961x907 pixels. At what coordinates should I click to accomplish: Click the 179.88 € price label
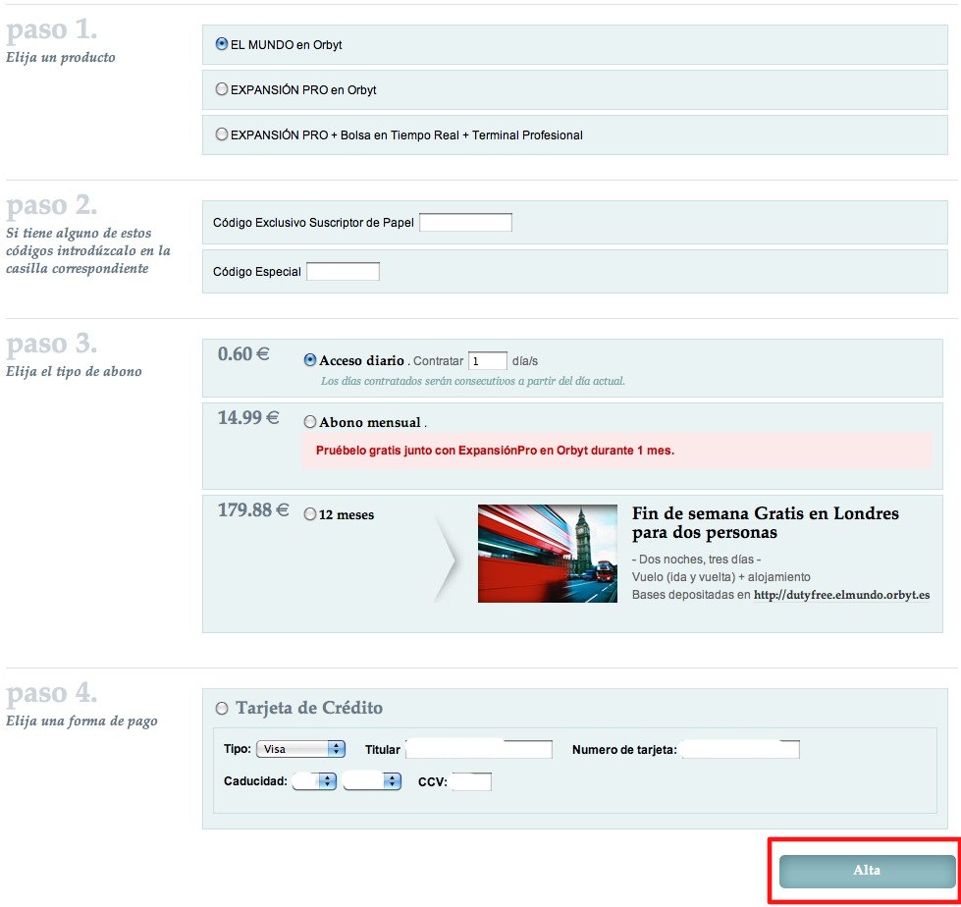[x=253, y=509]
